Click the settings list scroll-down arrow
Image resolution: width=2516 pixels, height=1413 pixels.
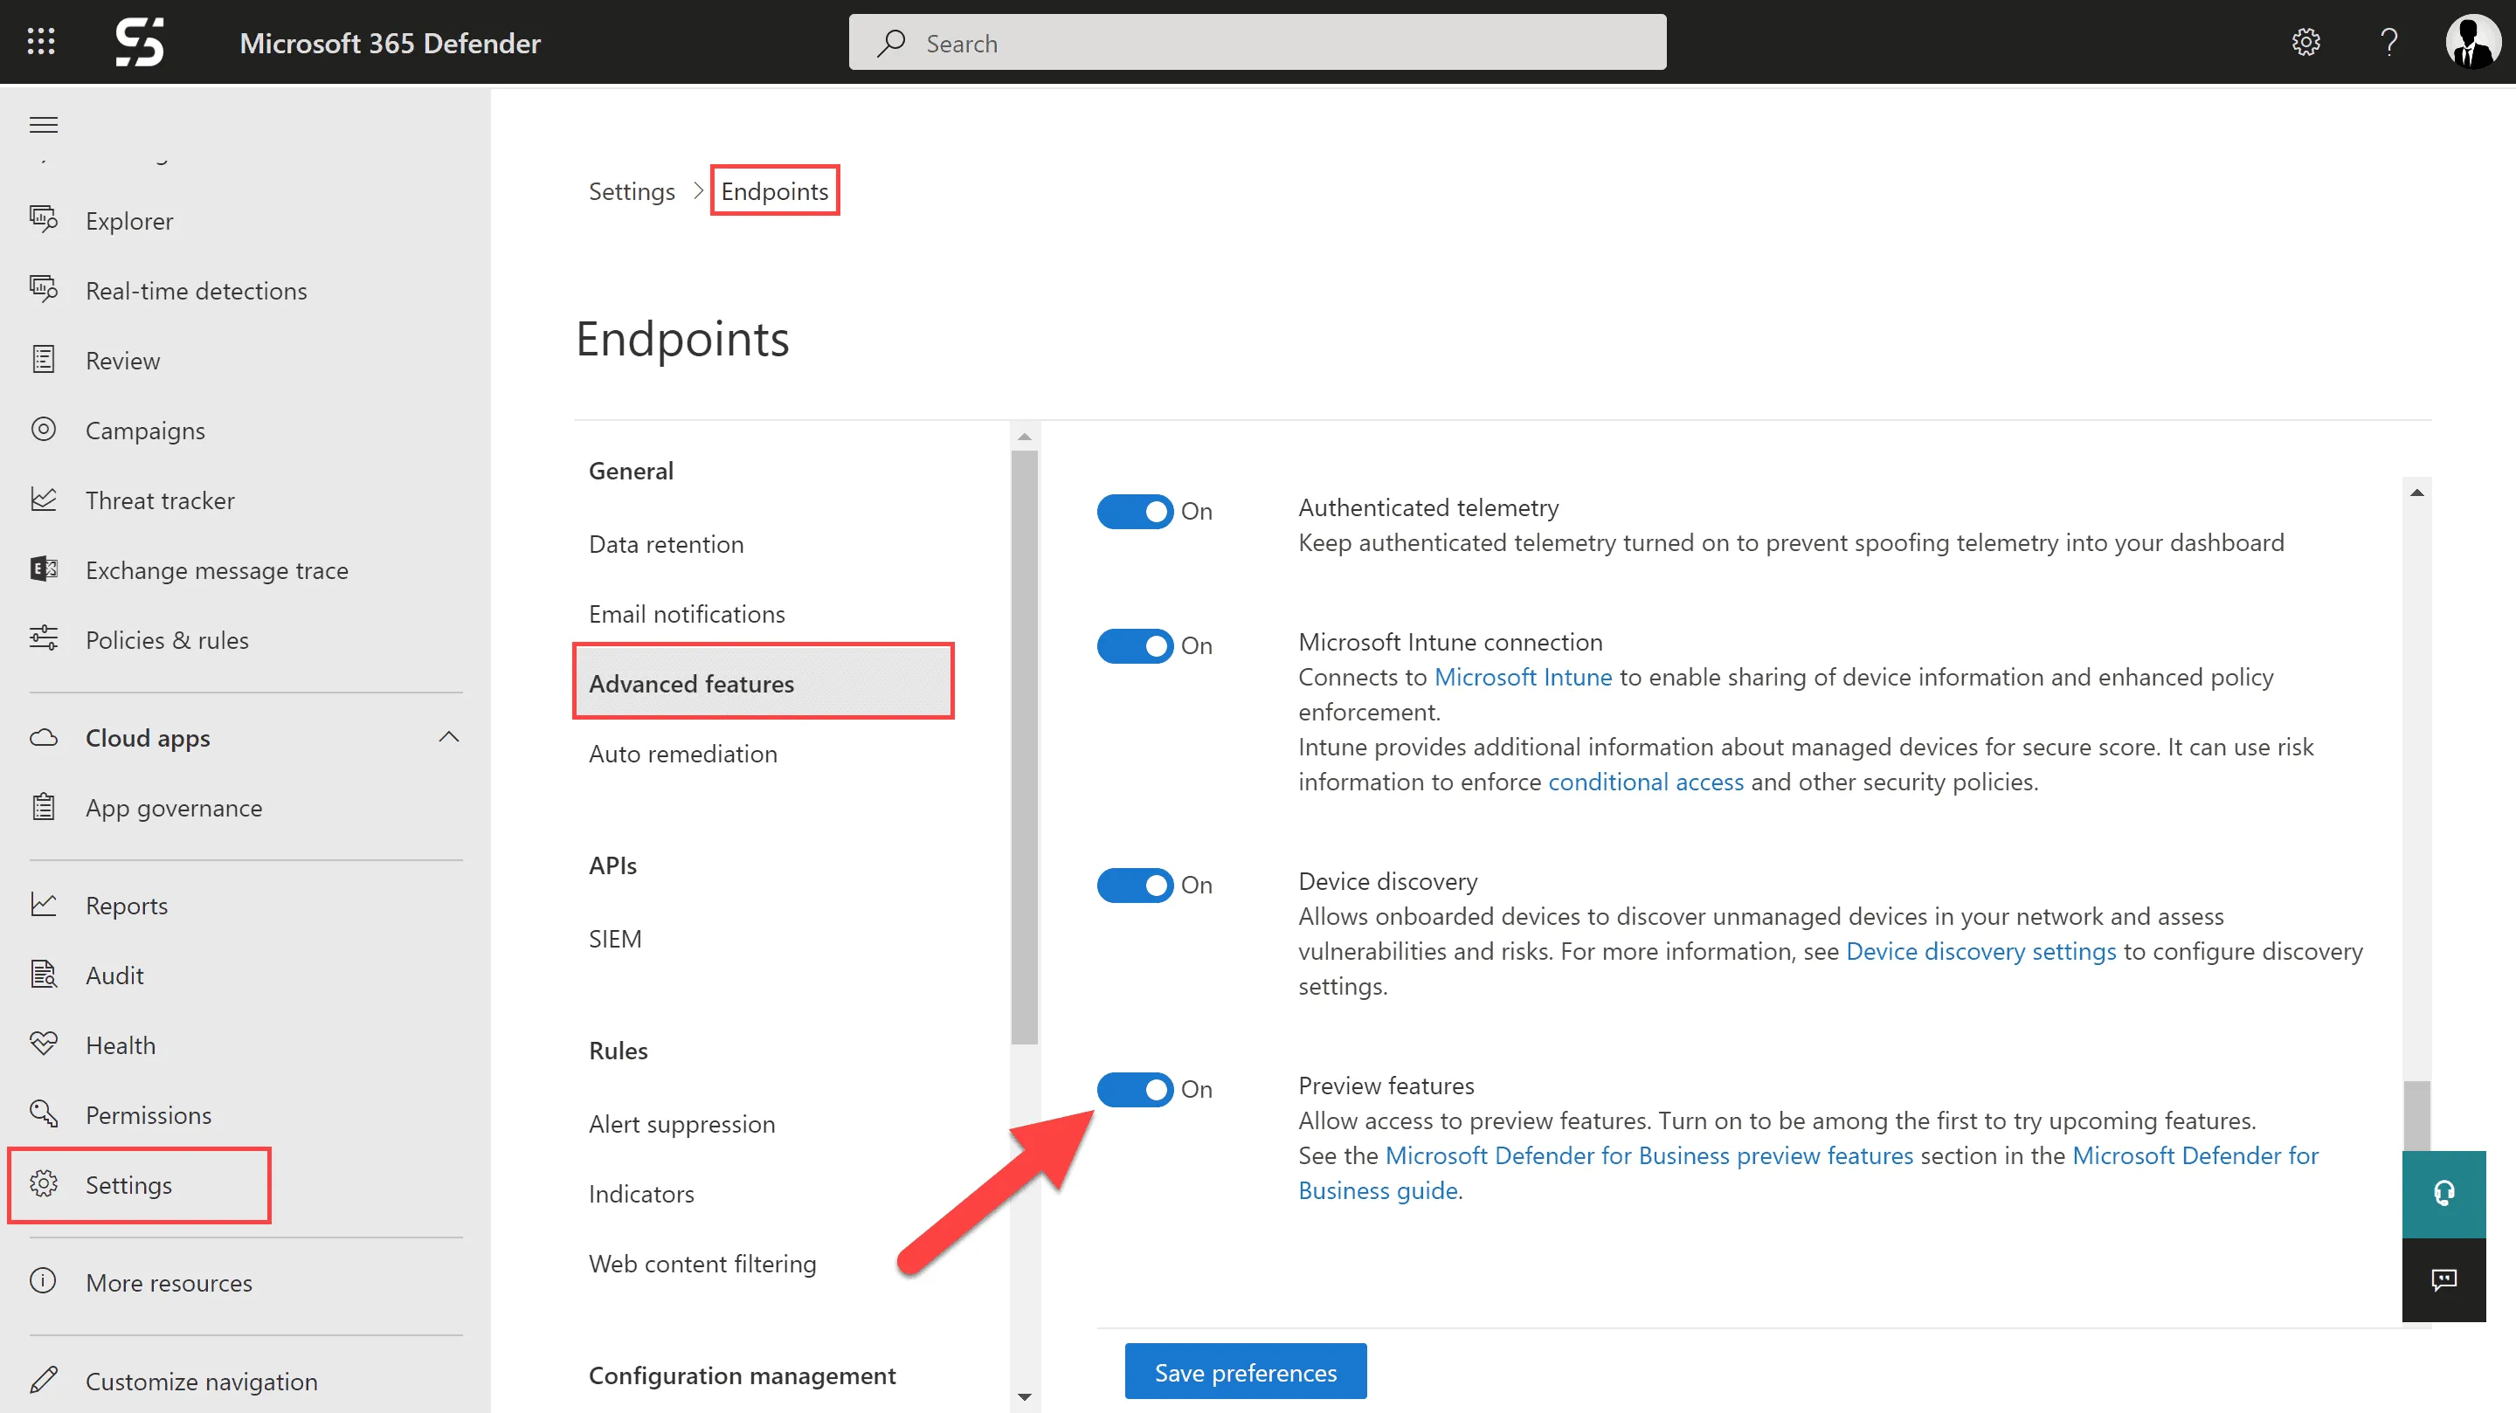click(1024, 1396)
